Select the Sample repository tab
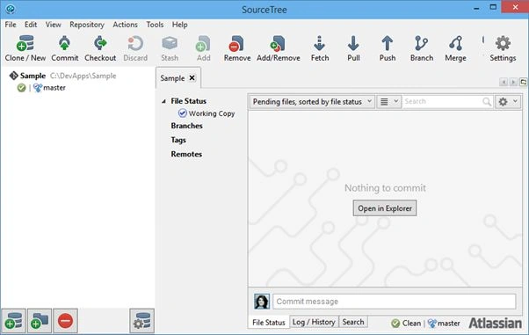This screenshot has width=529, height=335. (x=172, y=78)
